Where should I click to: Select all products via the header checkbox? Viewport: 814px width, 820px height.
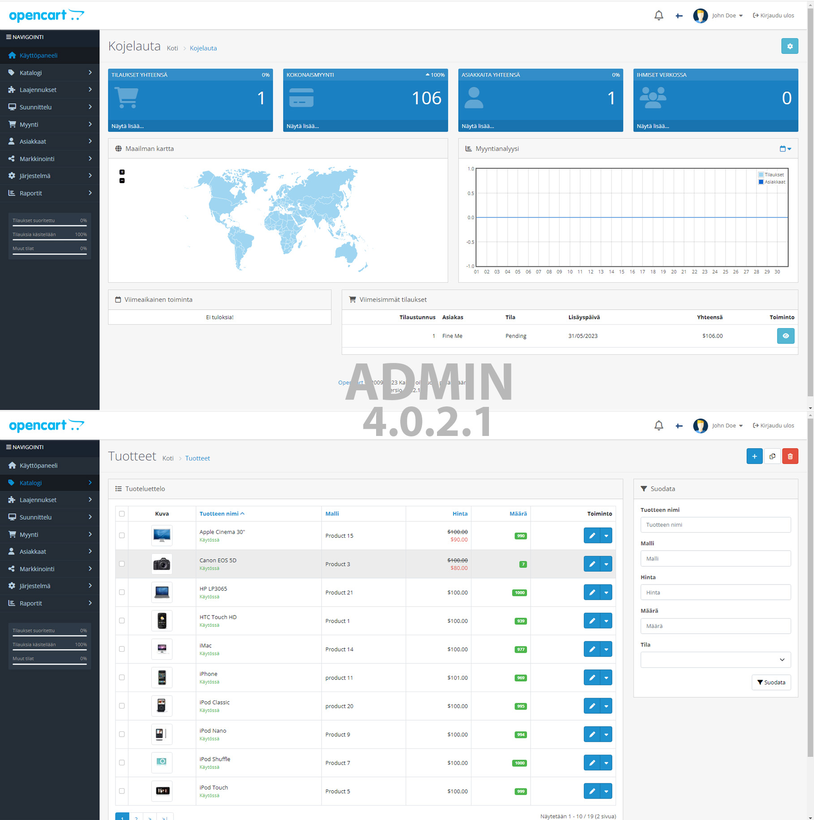click(121, 513)
